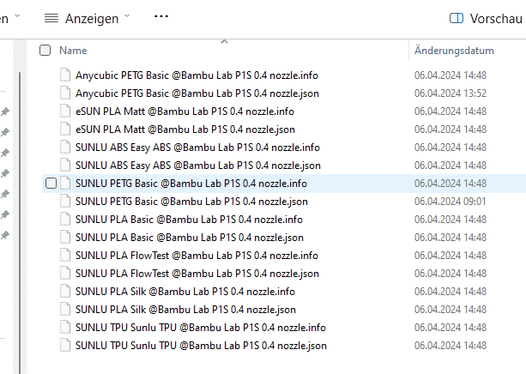Screen dimensions: 526x374
Task: Select SUNLU PETG Basic nozzle.info file name
Action: coord(190,184)
